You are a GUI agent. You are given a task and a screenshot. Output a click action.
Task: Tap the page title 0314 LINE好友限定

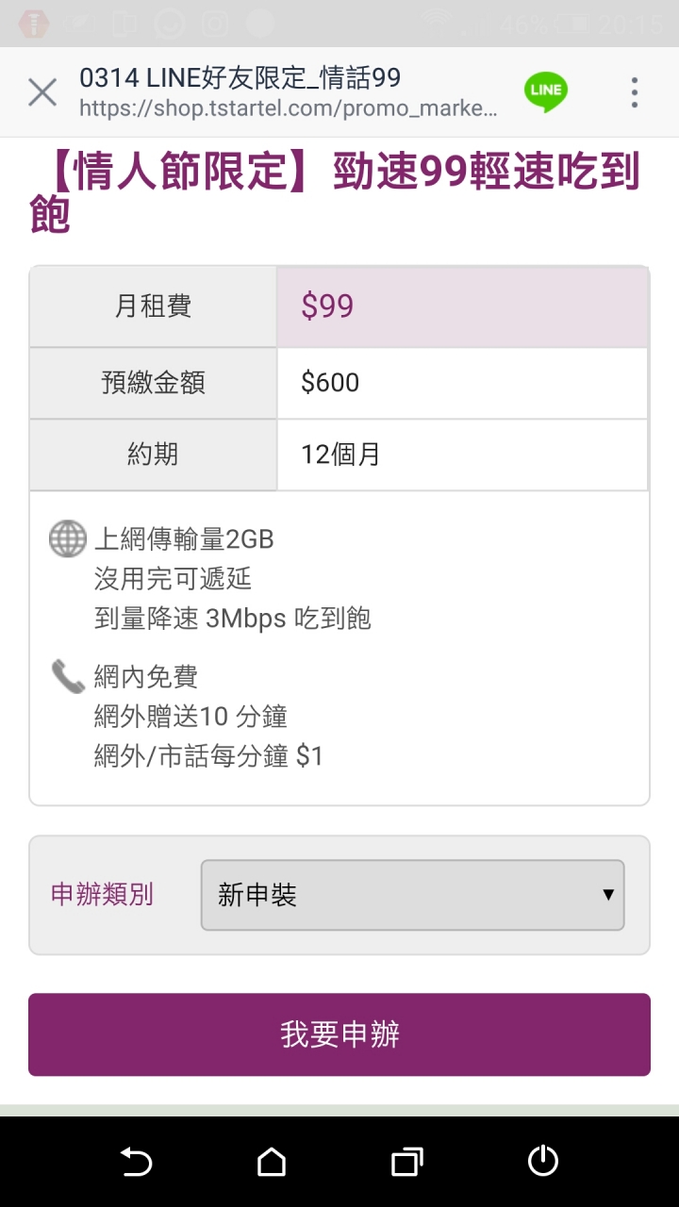click(x=240, y=77)
